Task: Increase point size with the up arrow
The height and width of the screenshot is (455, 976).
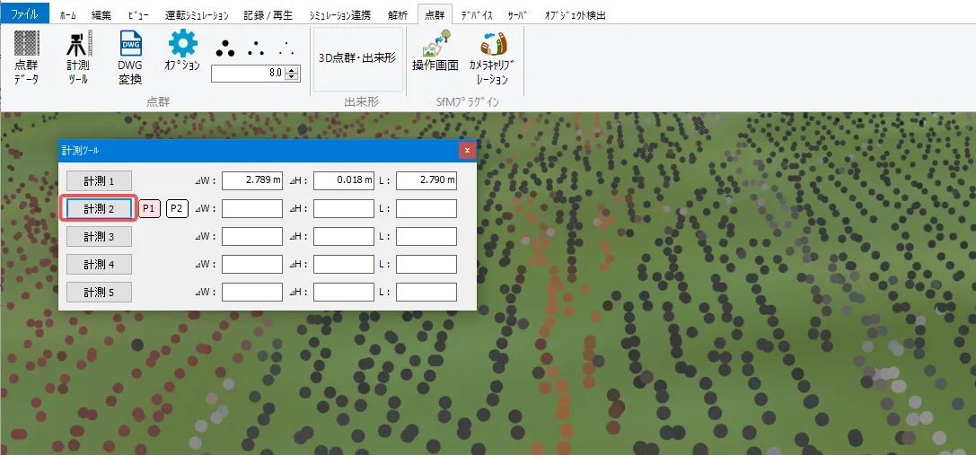Action: (291, 69)
